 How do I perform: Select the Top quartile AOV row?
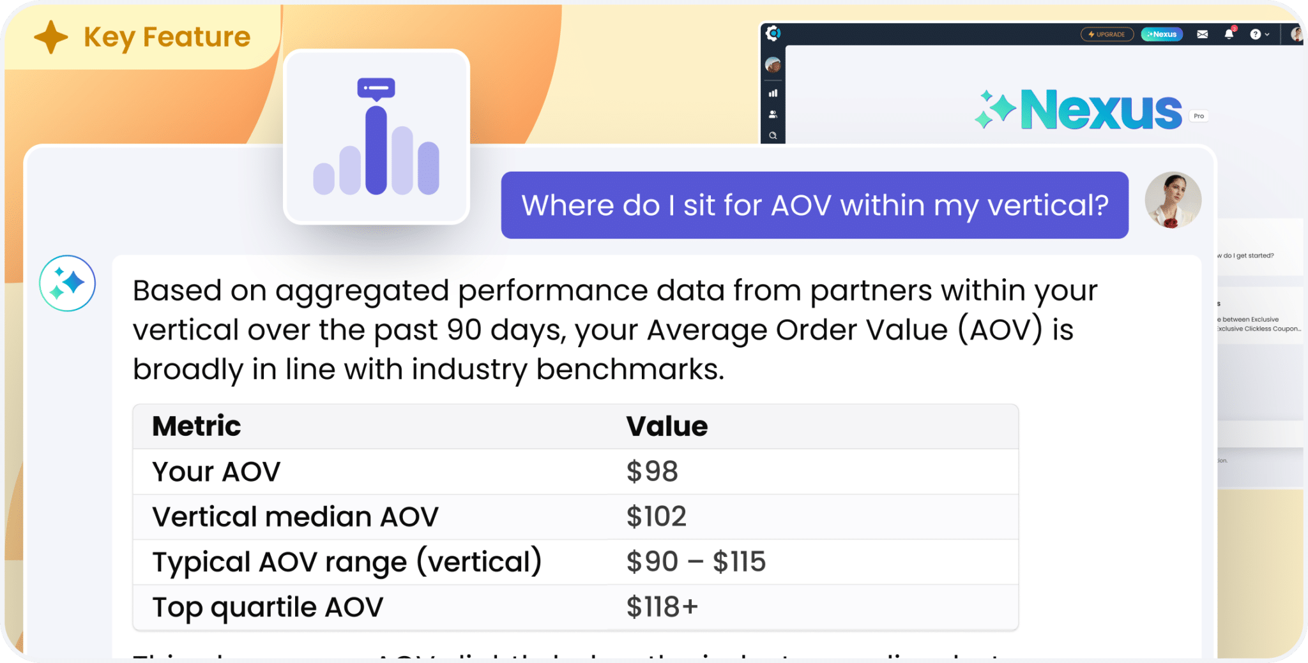575,607
